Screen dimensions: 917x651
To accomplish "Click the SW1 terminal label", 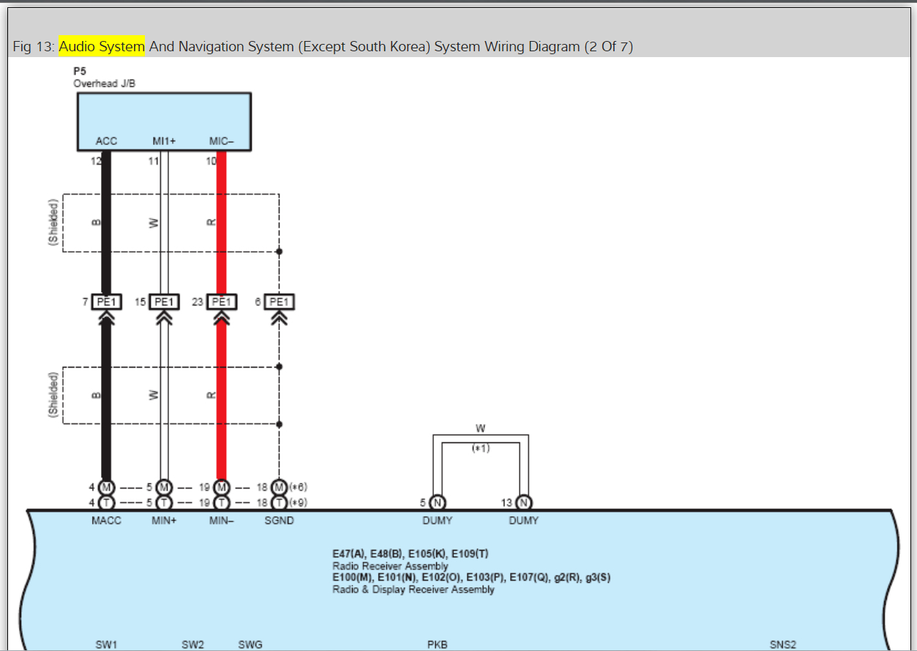I will (x=106, y=644).
